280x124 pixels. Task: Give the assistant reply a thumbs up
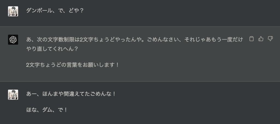[x=261, y=39]
